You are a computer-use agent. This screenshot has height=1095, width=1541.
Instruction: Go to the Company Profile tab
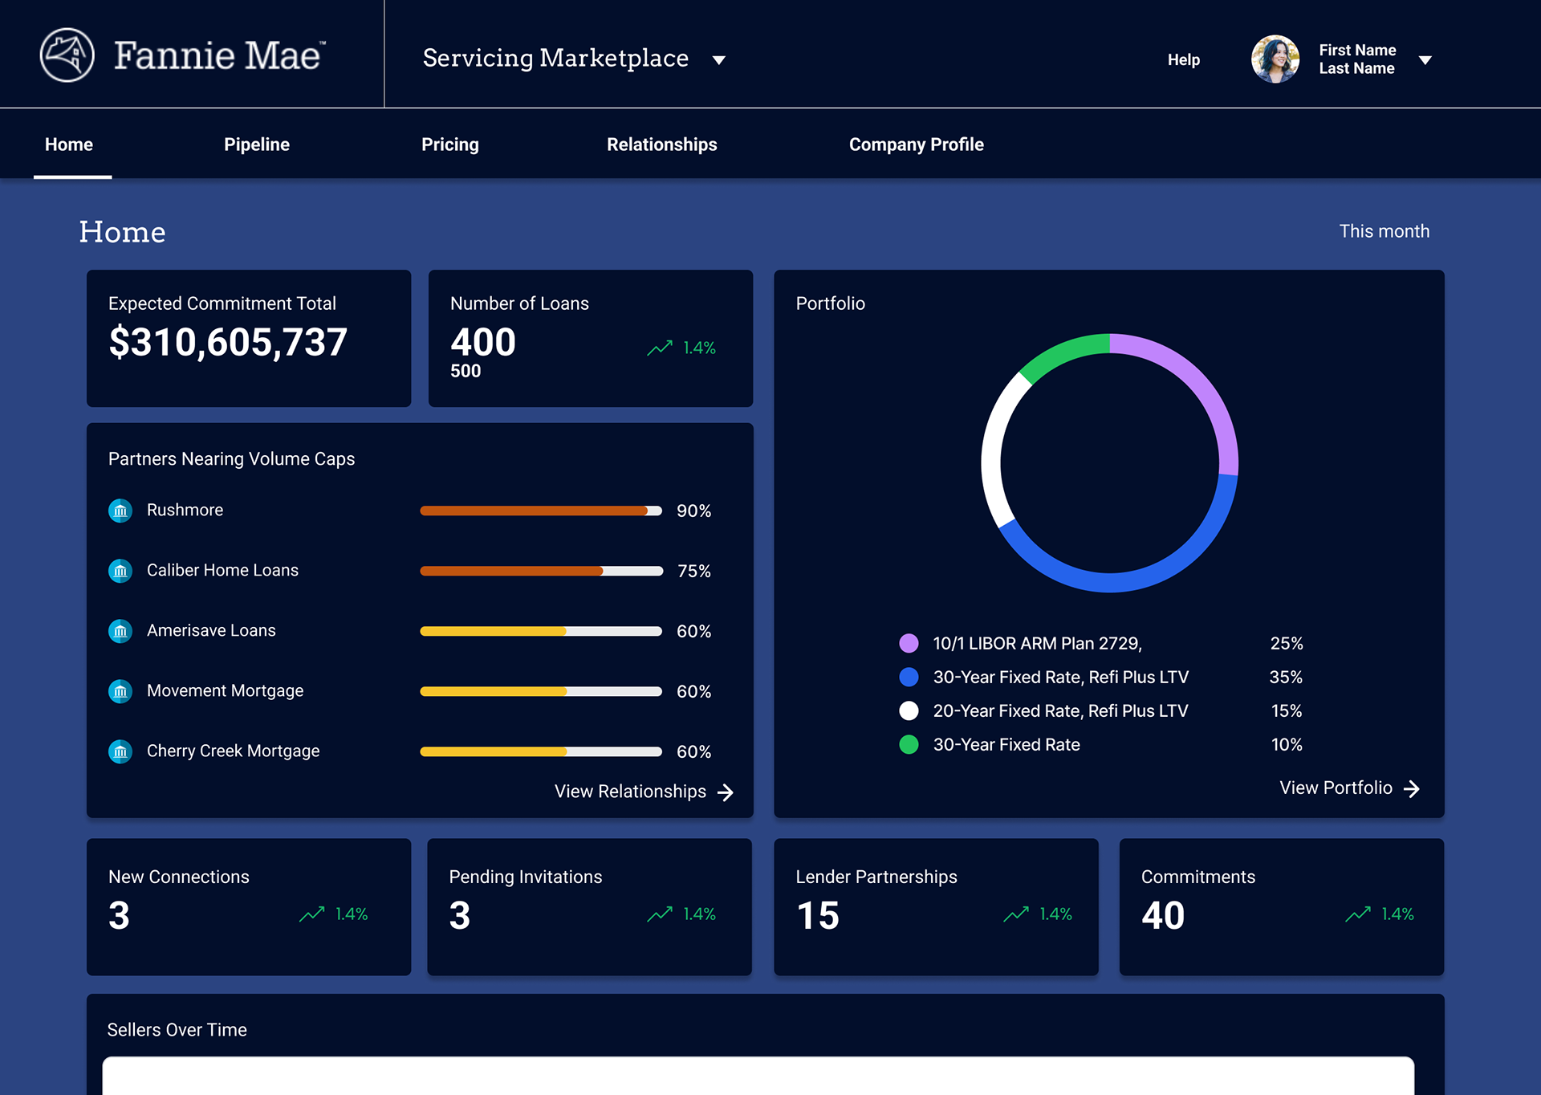[x=916, y=145]
